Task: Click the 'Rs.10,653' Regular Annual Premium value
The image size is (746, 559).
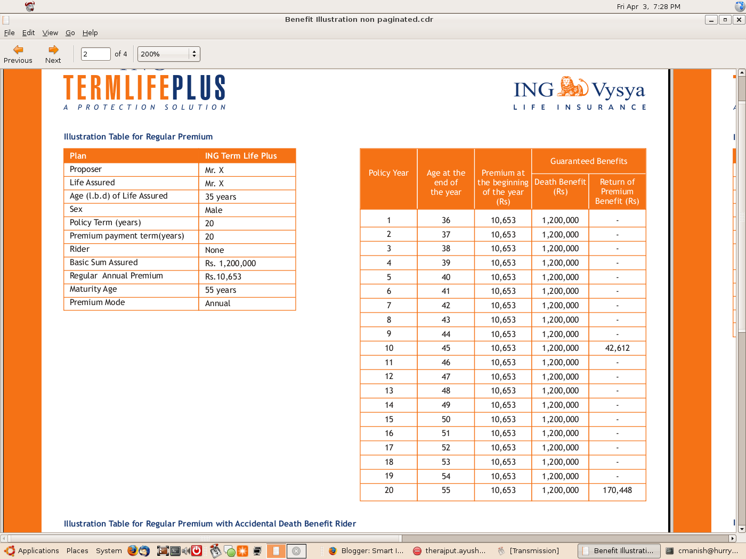Action: tap(223, 277)
